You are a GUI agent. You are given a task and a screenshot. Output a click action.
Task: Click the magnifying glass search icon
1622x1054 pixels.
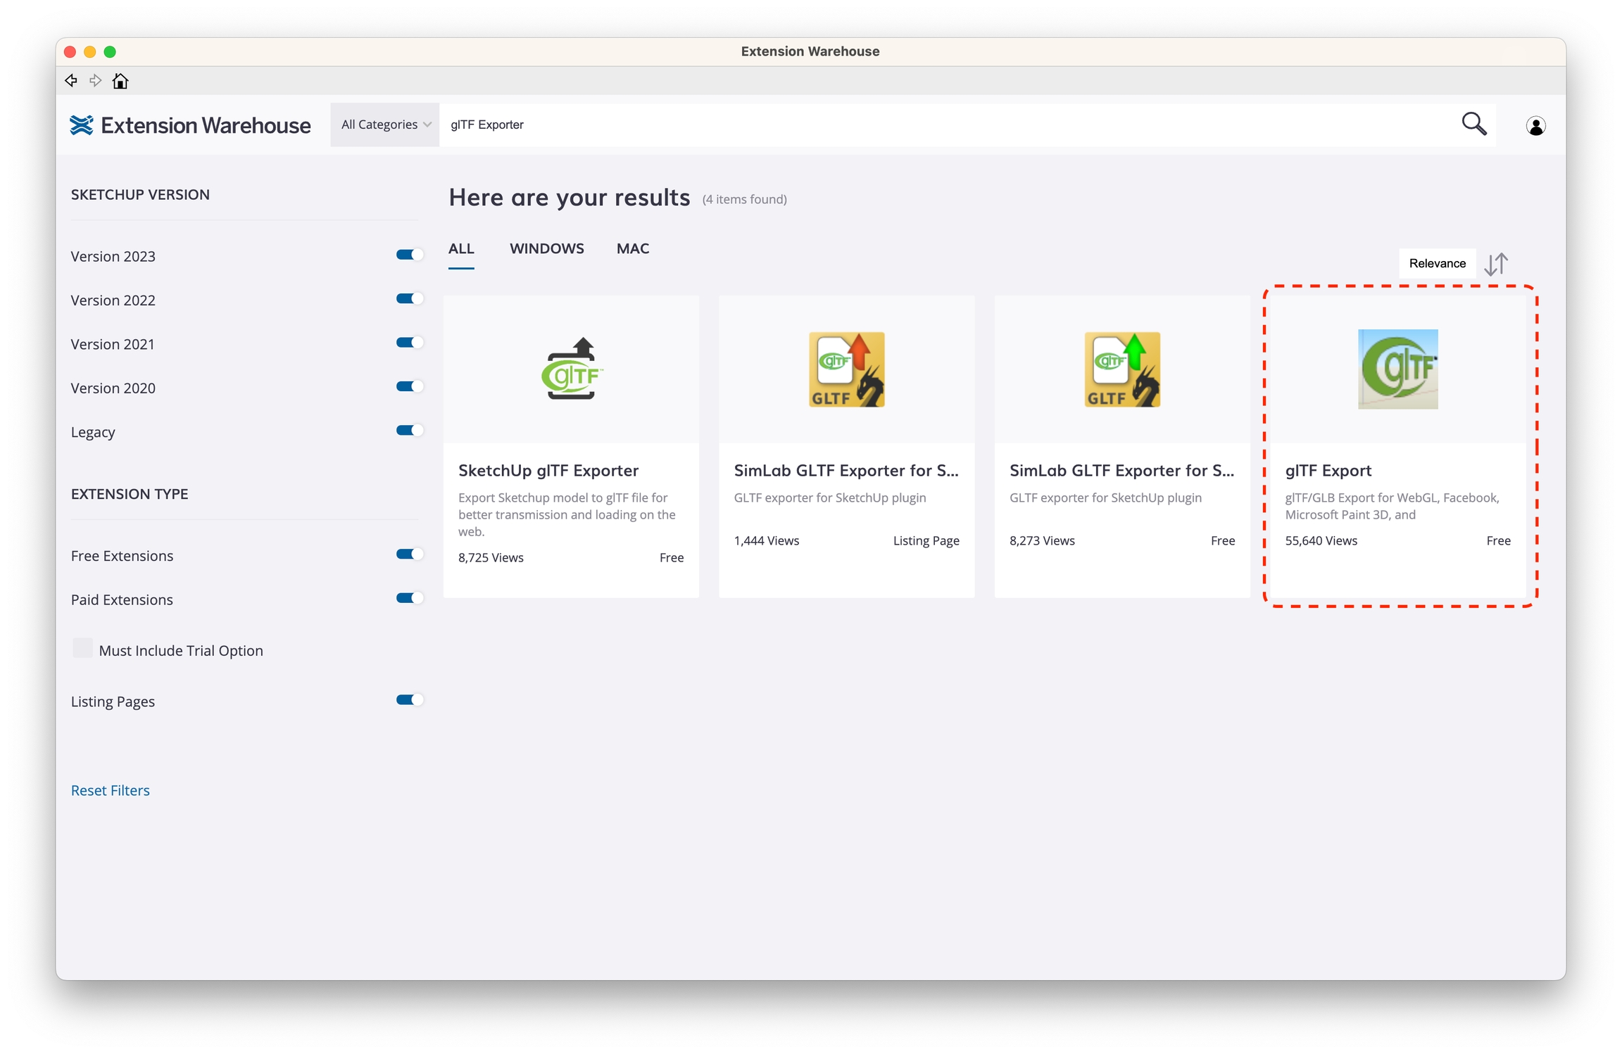coord(1473,125)
